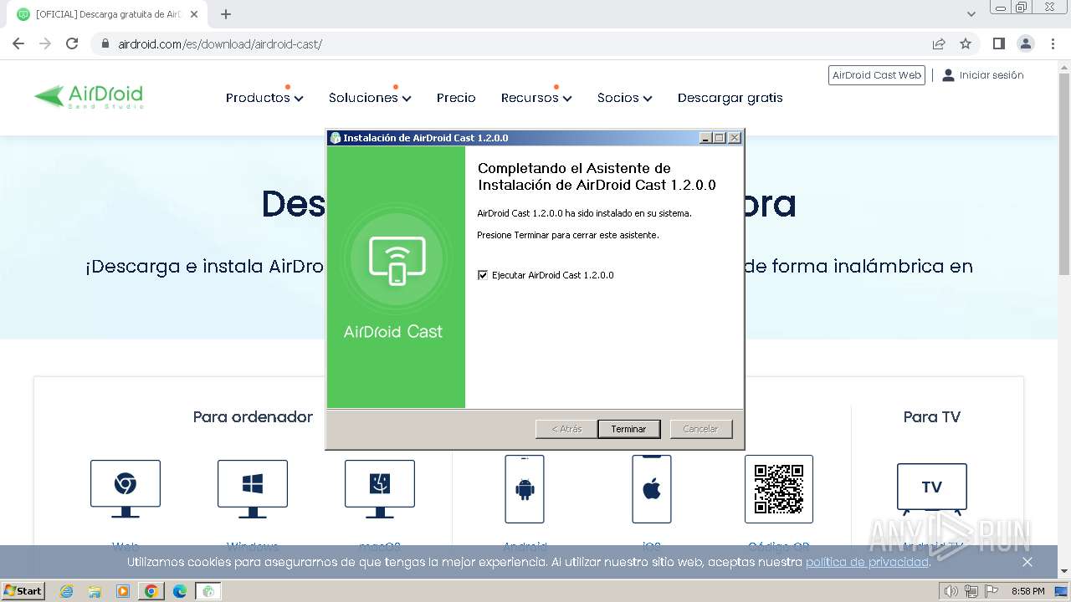This screenshot has width=1071, height=602.
Task: Open File Explorer from taskbar
Action: point(95,591)
